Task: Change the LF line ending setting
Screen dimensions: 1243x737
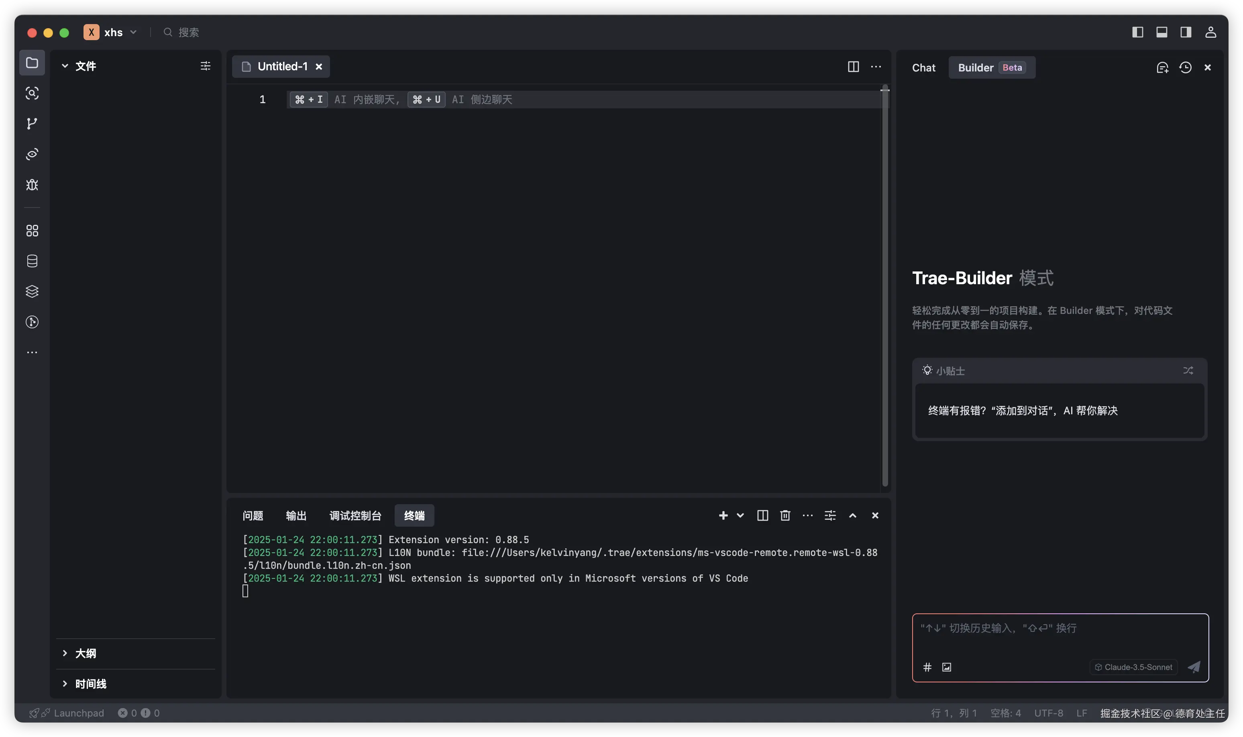Action: point(1082,713)
